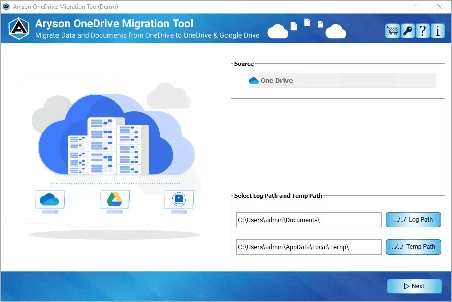
Task: View About via the info icon
Action: pos(437,31)
